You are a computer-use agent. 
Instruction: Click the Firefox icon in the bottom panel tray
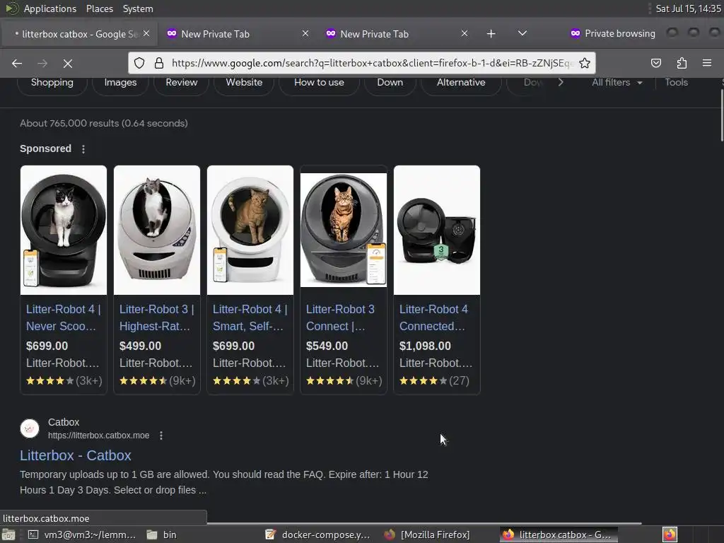point(670,535)
